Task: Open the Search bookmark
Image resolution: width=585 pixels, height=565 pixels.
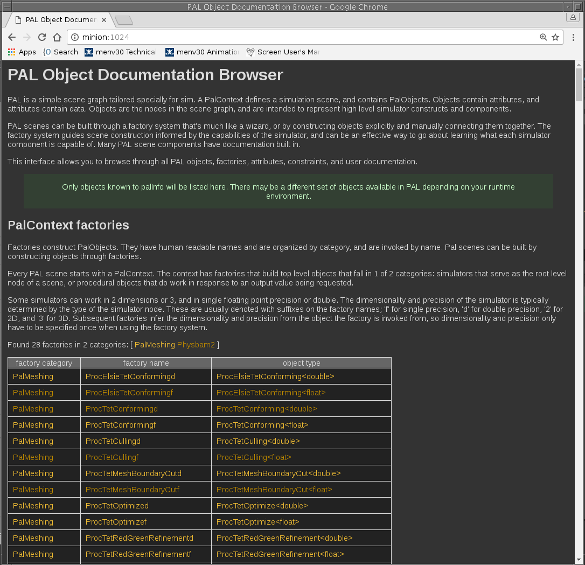Action: tap(60, 52)
